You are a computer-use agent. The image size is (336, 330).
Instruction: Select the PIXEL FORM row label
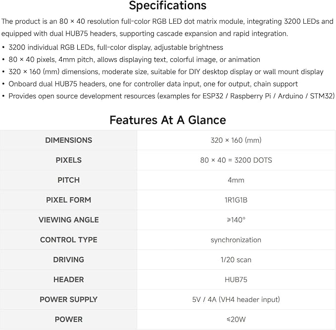(69, 200)
